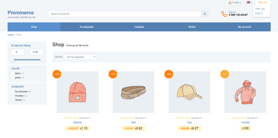Viewport: 278px width, 138px height.
Task: Click the 'Showing all 12 results' text
Action: point(77,46)
